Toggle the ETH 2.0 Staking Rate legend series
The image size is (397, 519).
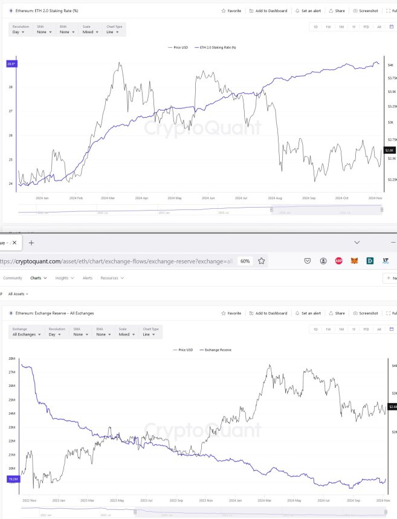tap(213, 47)
